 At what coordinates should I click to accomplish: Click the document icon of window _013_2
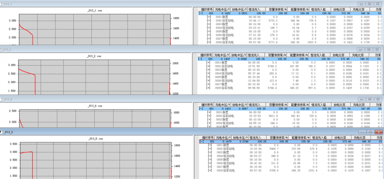(2, 50)
